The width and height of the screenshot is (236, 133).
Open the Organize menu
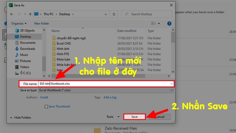click(19, 24)
